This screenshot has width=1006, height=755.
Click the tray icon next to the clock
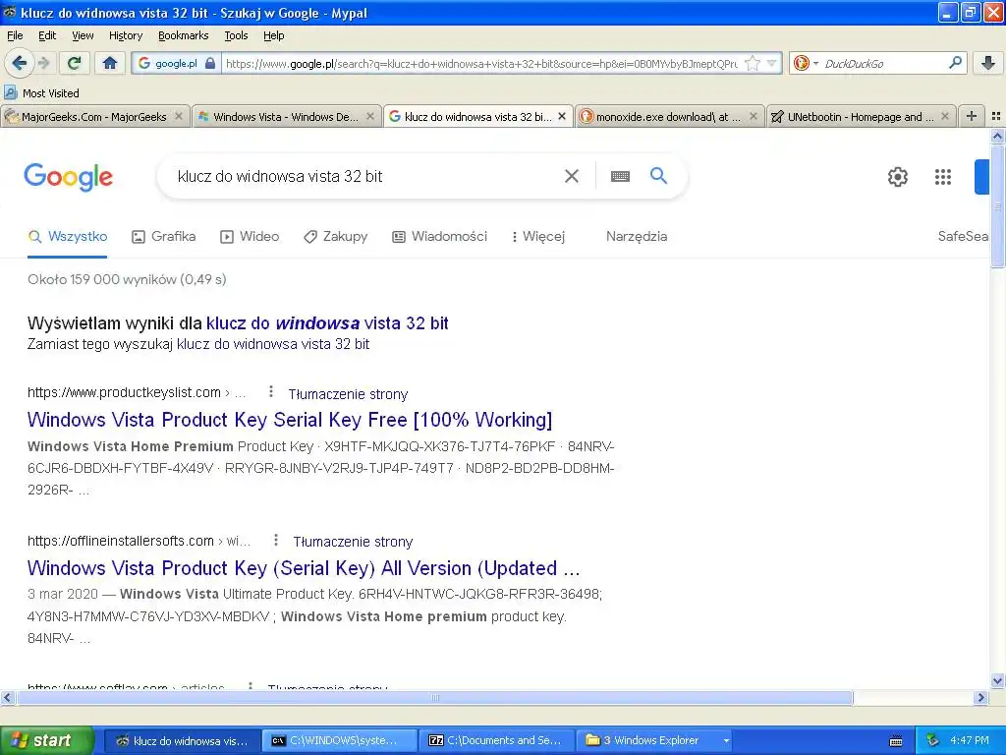933,740
